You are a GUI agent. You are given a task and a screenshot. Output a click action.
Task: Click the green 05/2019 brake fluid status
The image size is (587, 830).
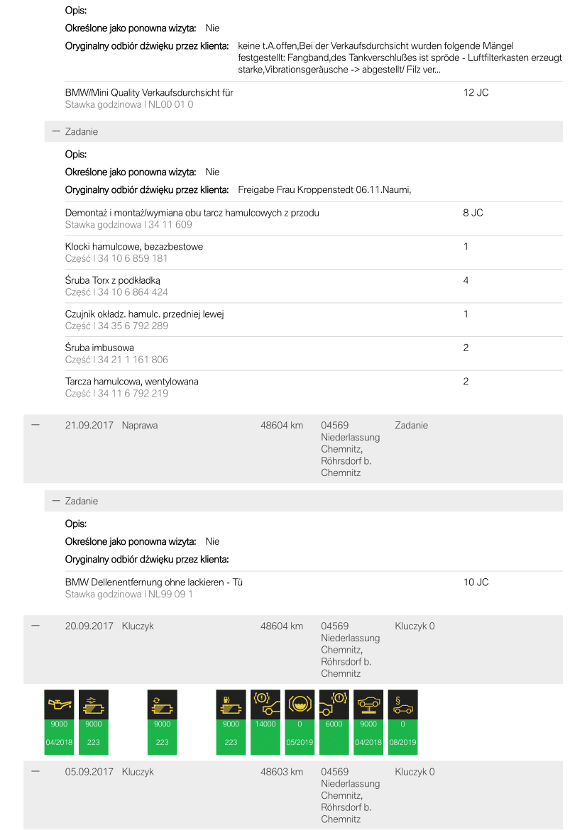[x=300, y=742]
